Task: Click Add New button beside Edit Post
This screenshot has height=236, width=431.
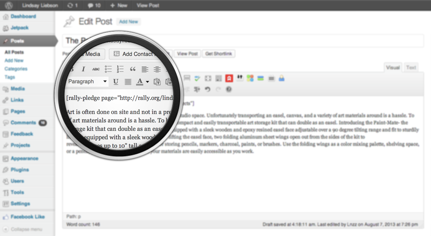Action: coord(128,22)
